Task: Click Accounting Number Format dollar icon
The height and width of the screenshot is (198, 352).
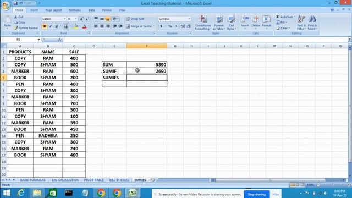Action: tap(161, 26)
